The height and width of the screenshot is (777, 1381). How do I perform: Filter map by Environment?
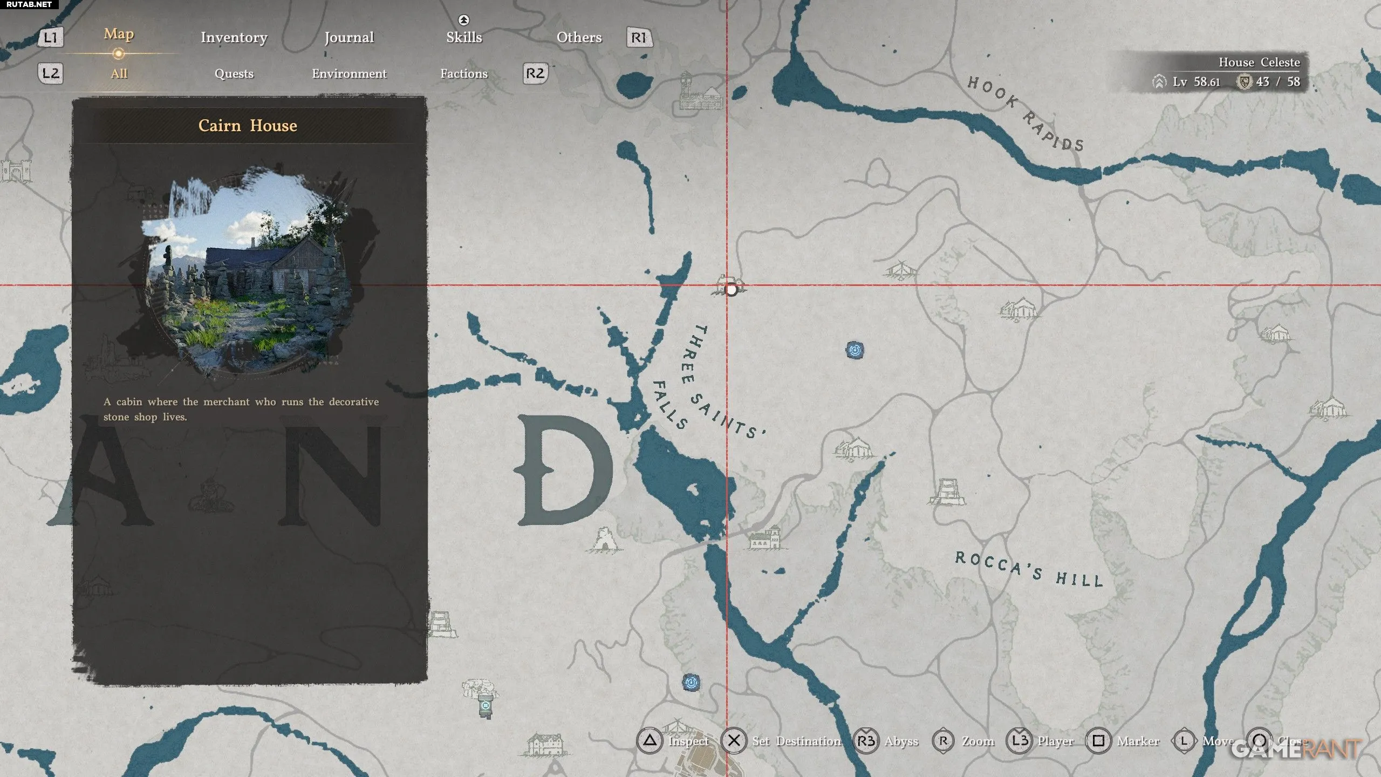tap(349, 73)
